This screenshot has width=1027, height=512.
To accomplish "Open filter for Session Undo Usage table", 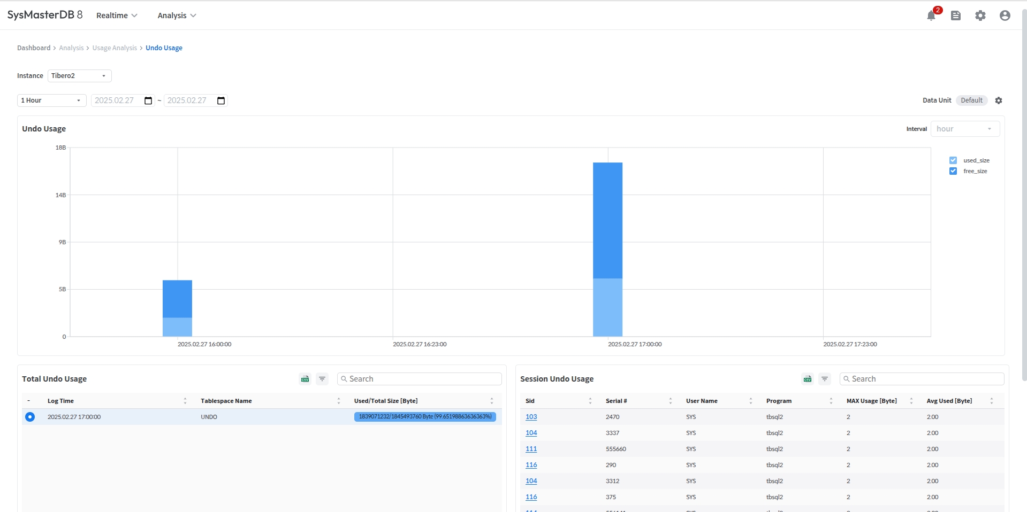I will pyautogui.click(x=825, y=379).
